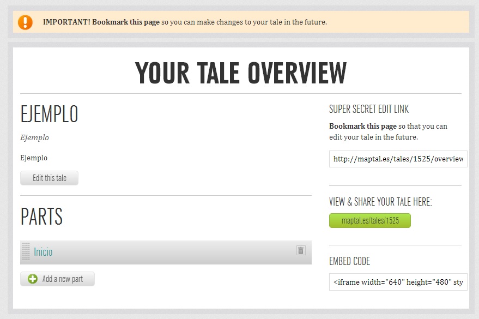Click the orange exclamation warning icon
The width and height of the screenshot is (479, 319).
25,22
